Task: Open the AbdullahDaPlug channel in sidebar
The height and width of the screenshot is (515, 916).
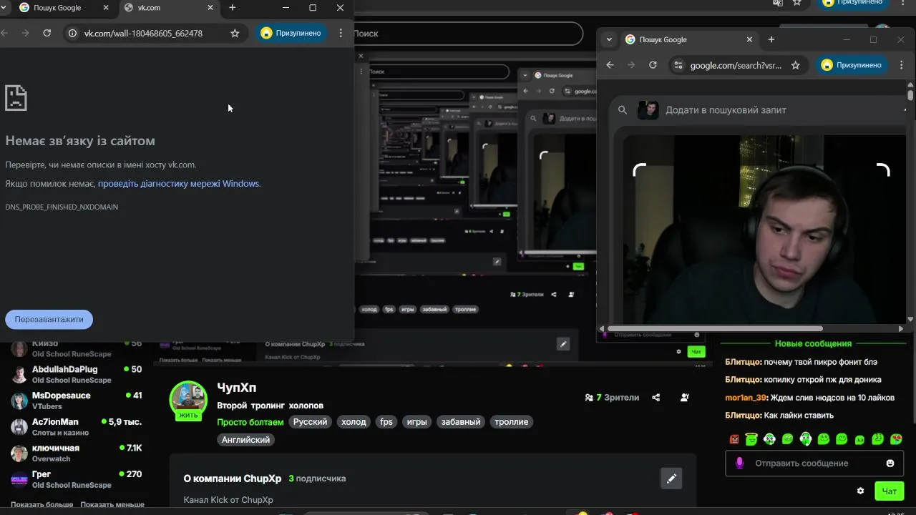Action: [77, 374]
